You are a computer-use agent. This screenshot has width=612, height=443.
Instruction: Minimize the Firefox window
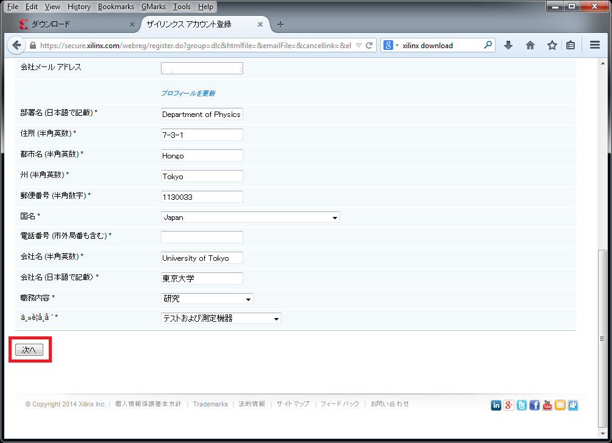point(555,6)
